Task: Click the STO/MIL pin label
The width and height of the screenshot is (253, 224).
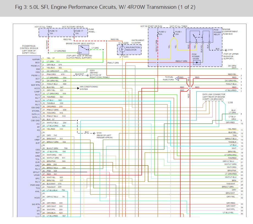Action: click(36, 111)
